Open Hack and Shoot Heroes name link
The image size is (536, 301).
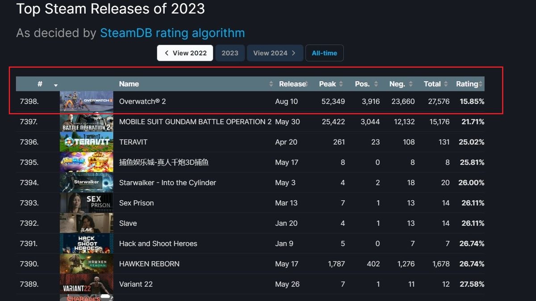158,243
